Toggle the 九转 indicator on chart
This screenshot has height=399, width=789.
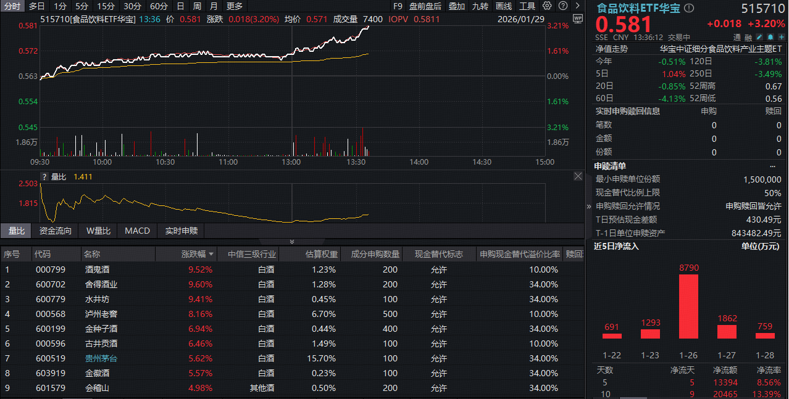click(x=480, y=6)
